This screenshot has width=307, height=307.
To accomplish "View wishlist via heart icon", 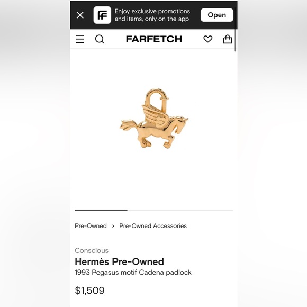I will [x=207, y=39].
